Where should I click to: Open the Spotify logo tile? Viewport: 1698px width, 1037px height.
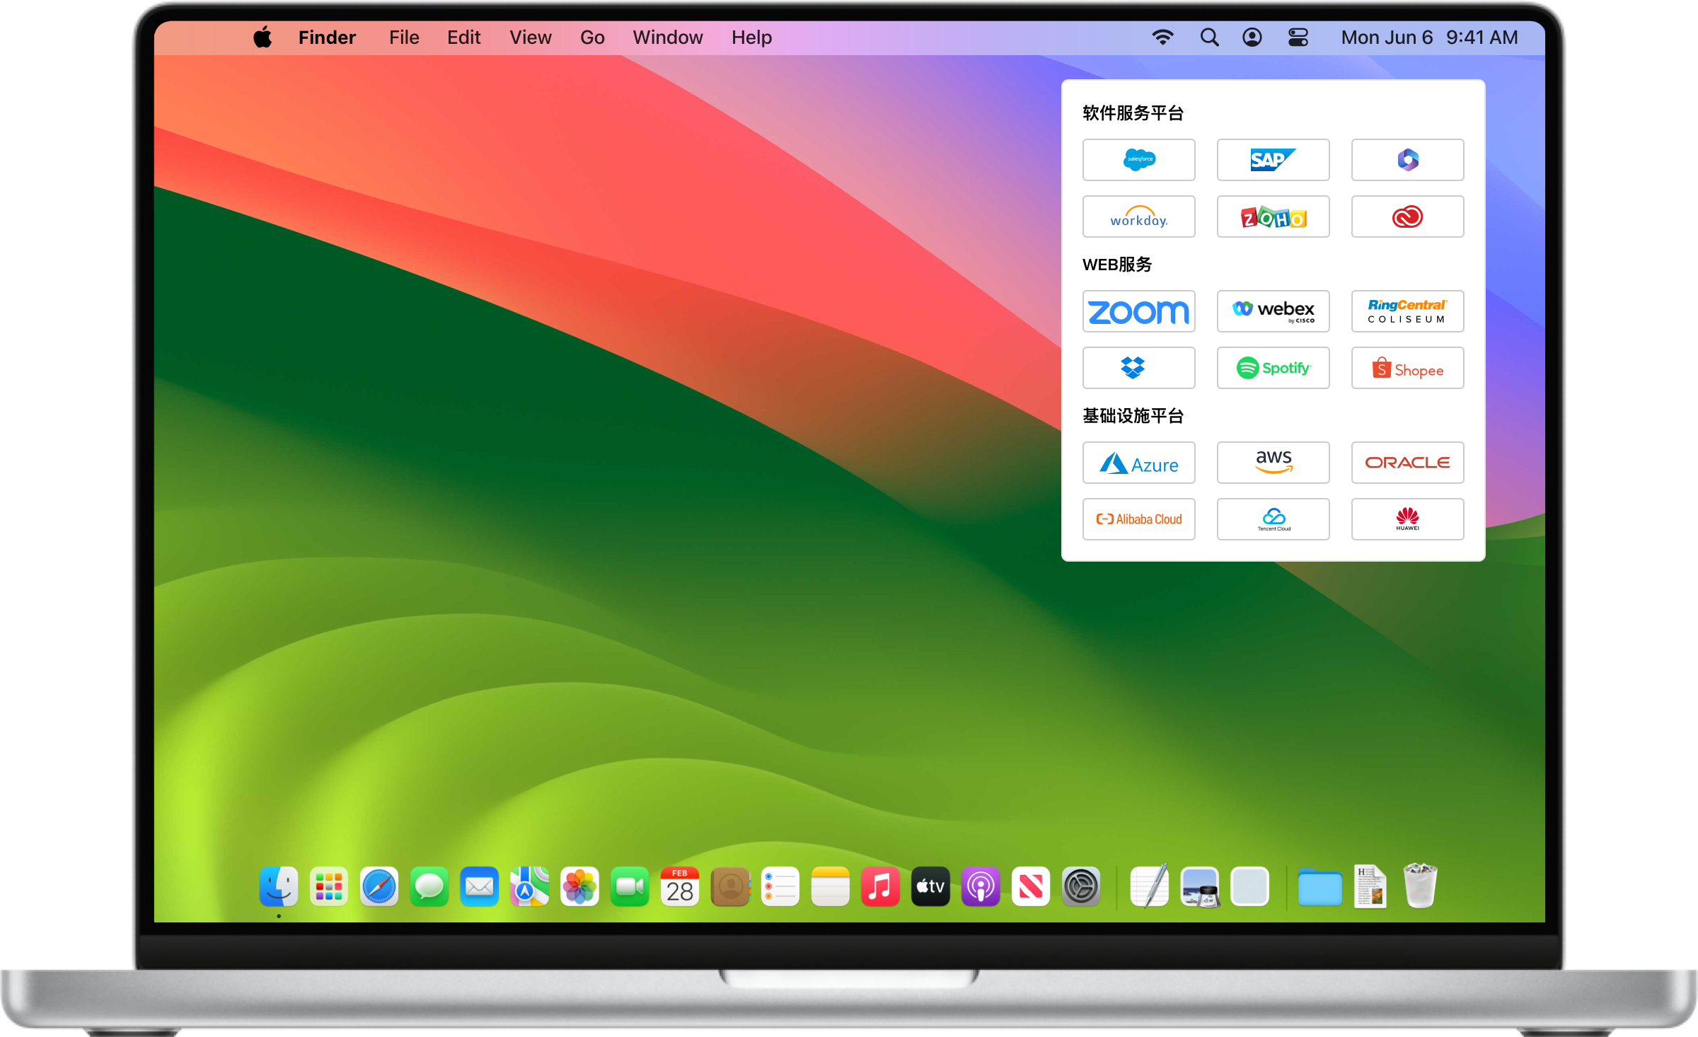pyautogui.click(x=1273, y=368)
